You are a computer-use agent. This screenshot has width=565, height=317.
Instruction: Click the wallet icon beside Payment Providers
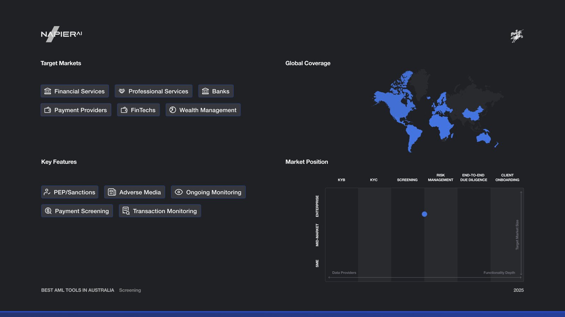[48, 110]
